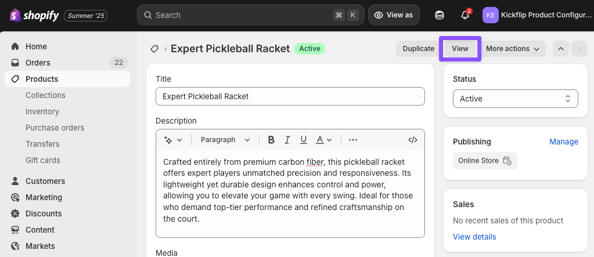The width and height of the screenshot is (594, 257).
Task: Open the Status Active dropdown
Action: coord(515,99)
